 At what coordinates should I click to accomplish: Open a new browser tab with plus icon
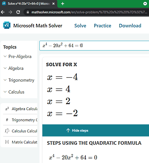tap(63, 4)
